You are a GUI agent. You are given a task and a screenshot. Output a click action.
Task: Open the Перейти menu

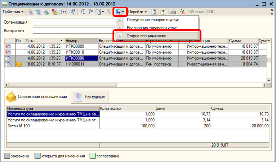point(137,12)
